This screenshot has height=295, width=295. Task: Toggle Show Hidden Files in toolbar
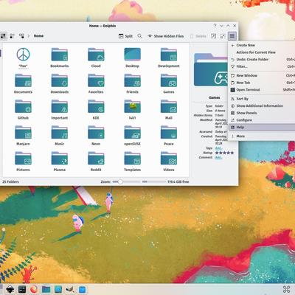tap(165, 36)
